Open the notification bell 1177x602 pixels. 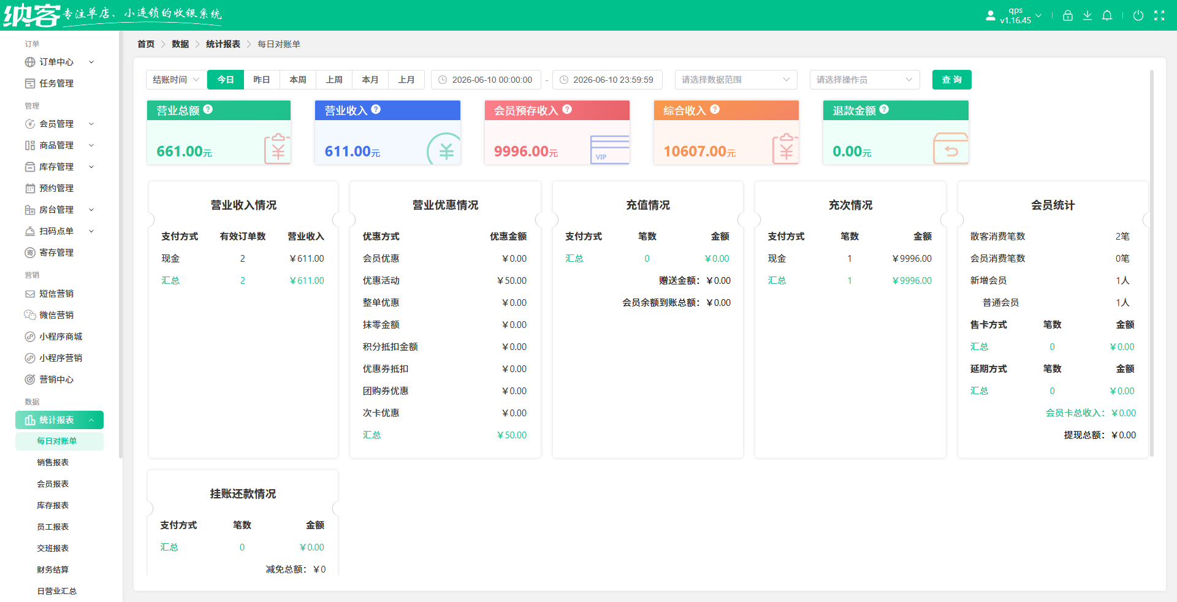pyautogui.click(x=1107, y=15)
